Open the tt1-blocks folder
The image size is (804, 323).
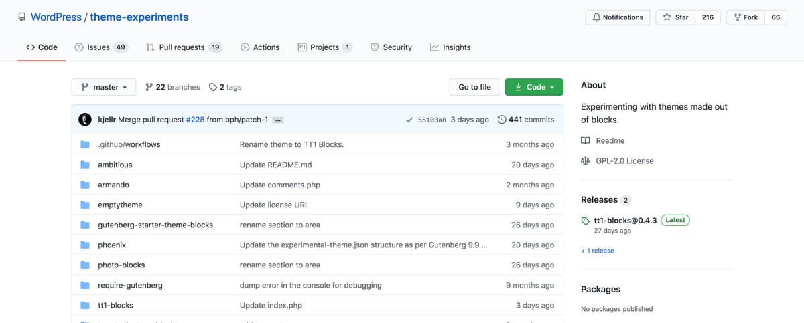pos(115,305)
